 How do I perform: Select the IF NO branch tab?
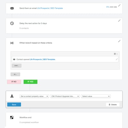pos(14,82)
